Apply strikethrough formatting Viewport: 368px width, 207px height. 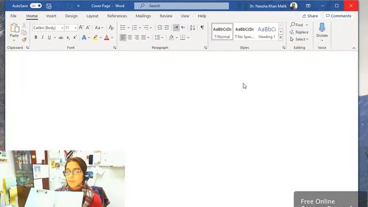click(61, 37)
